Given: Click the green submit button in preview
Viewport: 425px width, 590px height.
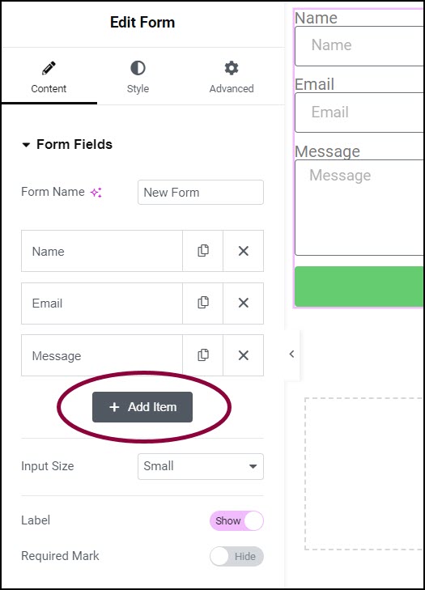Looking at the screenshot, I should [x=359, y=287].
